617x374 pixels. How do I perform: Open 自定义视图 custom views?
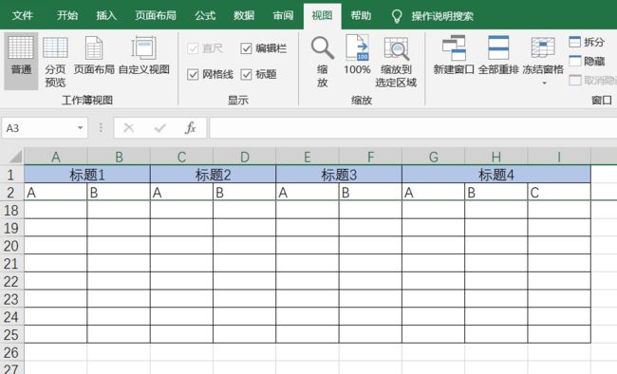(x=144, y=55)
